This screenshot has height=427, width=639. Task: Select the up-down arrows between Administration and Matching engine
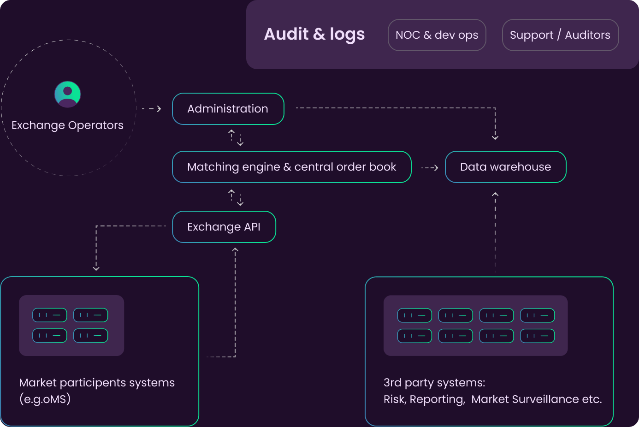(236, 137)
